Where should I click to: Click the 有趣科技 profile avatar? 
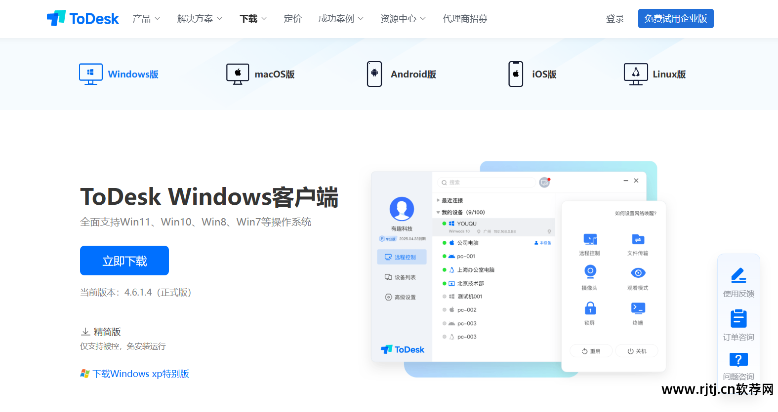pyautogui.click(x=402, y=209)
